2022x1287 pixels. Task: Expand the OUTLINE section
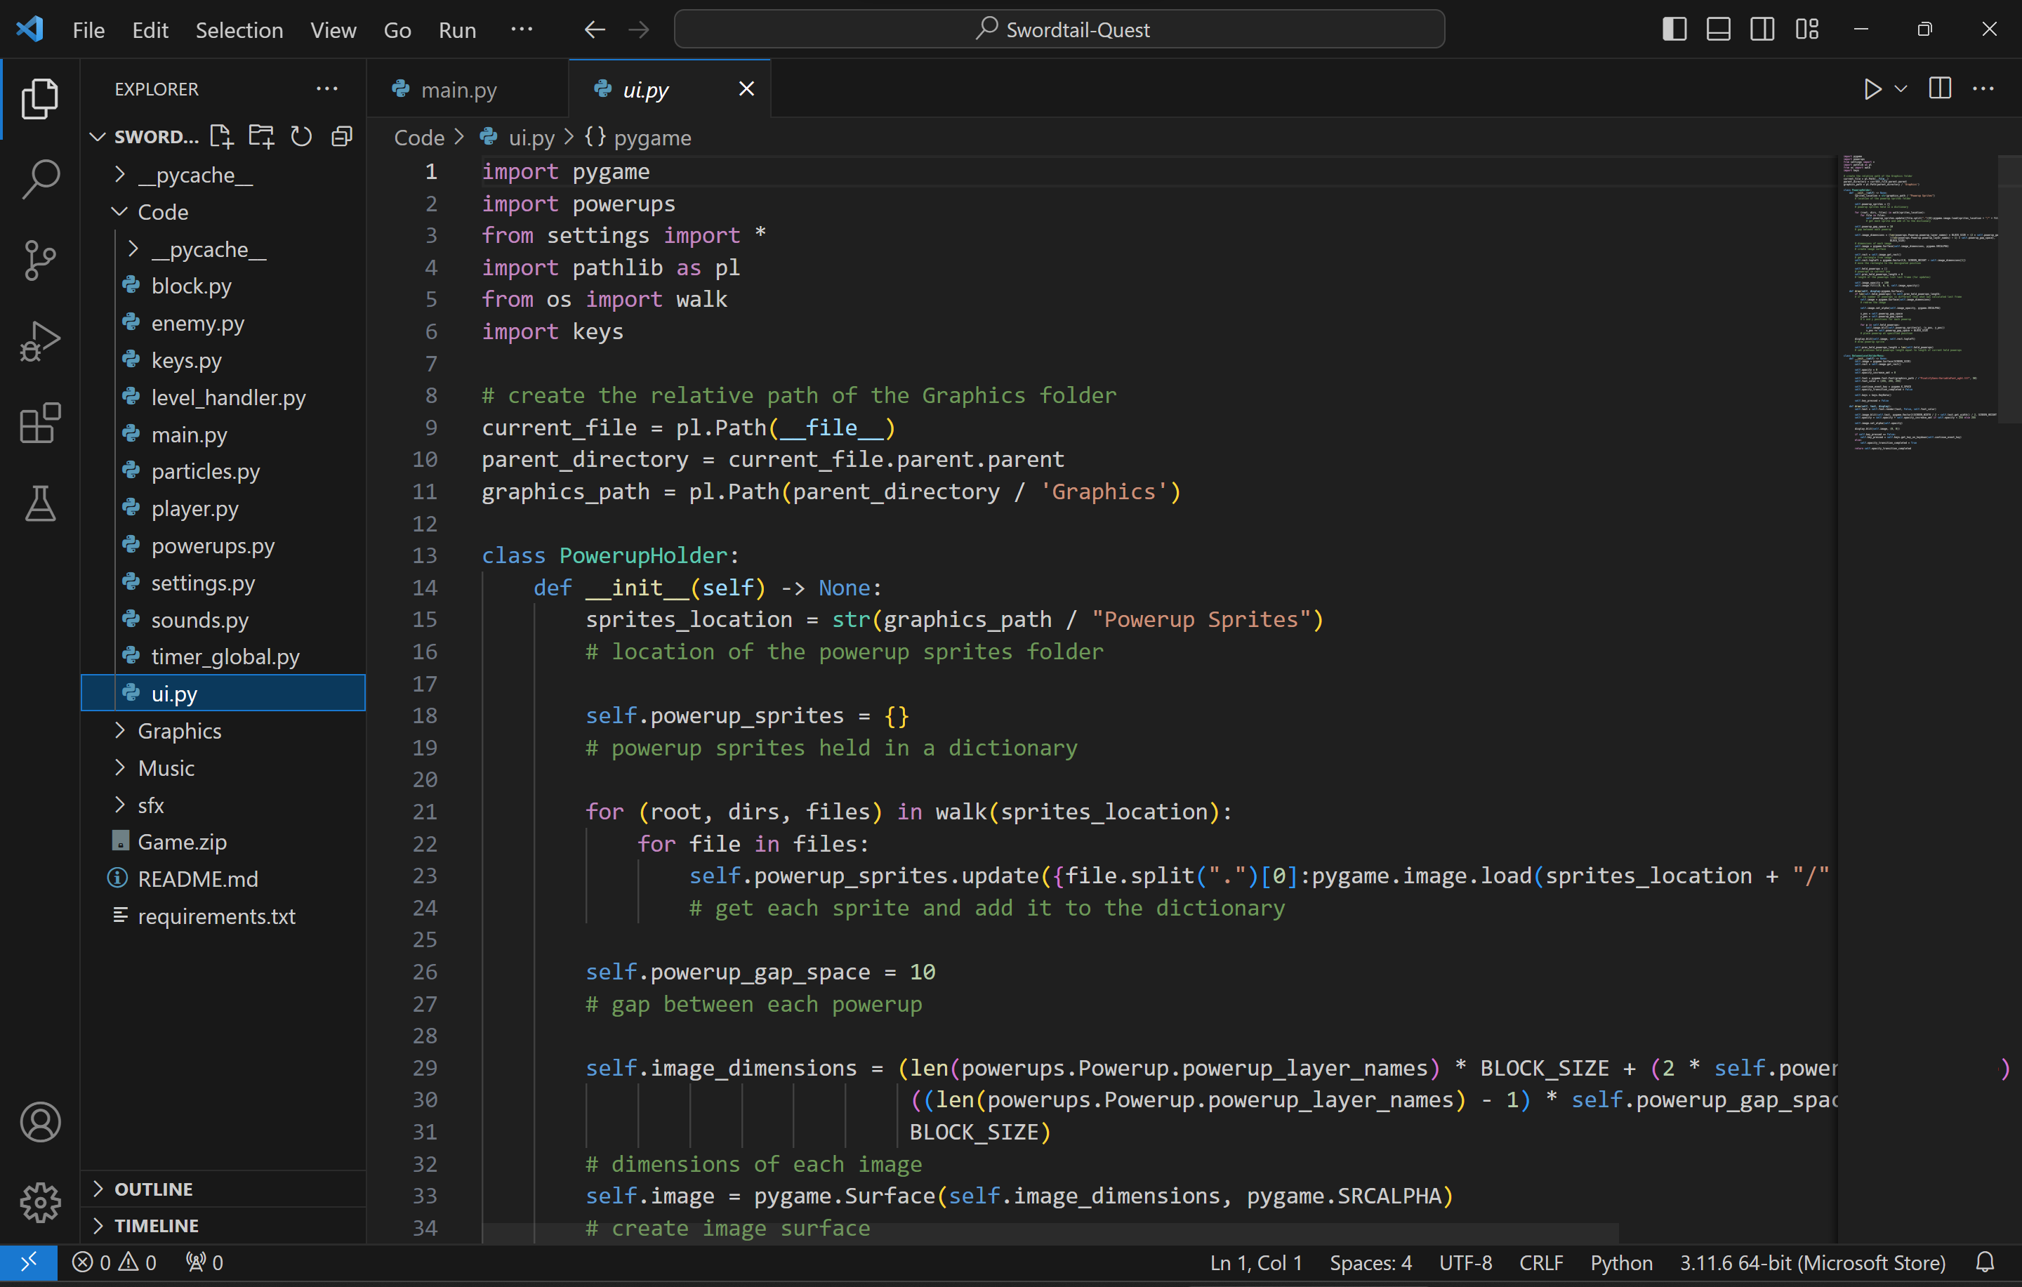[x=154, y=1189]
